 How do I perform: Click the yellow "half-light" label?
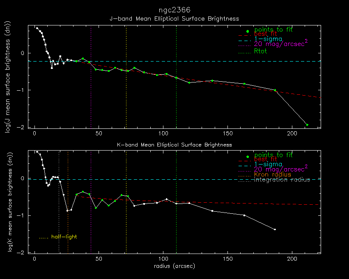coord(64,237)
